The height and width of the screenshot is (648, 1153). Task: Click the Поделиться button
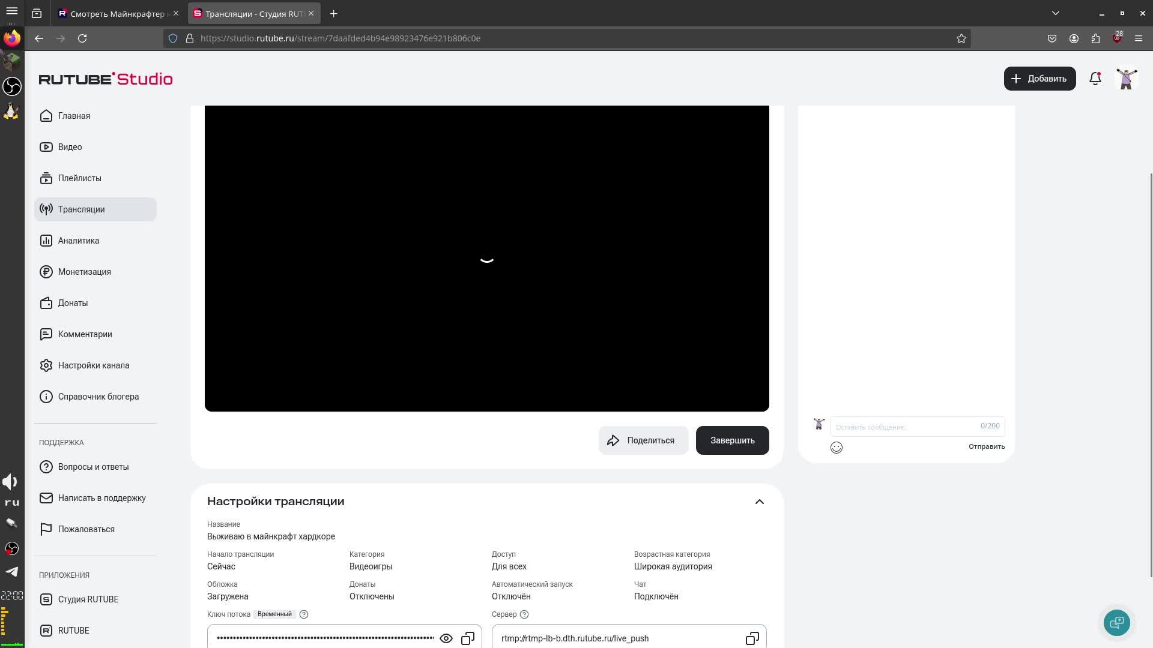(643, 440)
